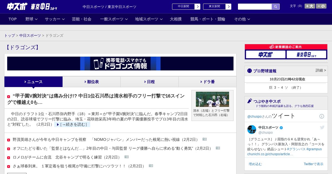Viewport: 332px width, 174px height.
Task: Click camera icon beside さぁ球春到来 article
Action: tap(151, 166)
